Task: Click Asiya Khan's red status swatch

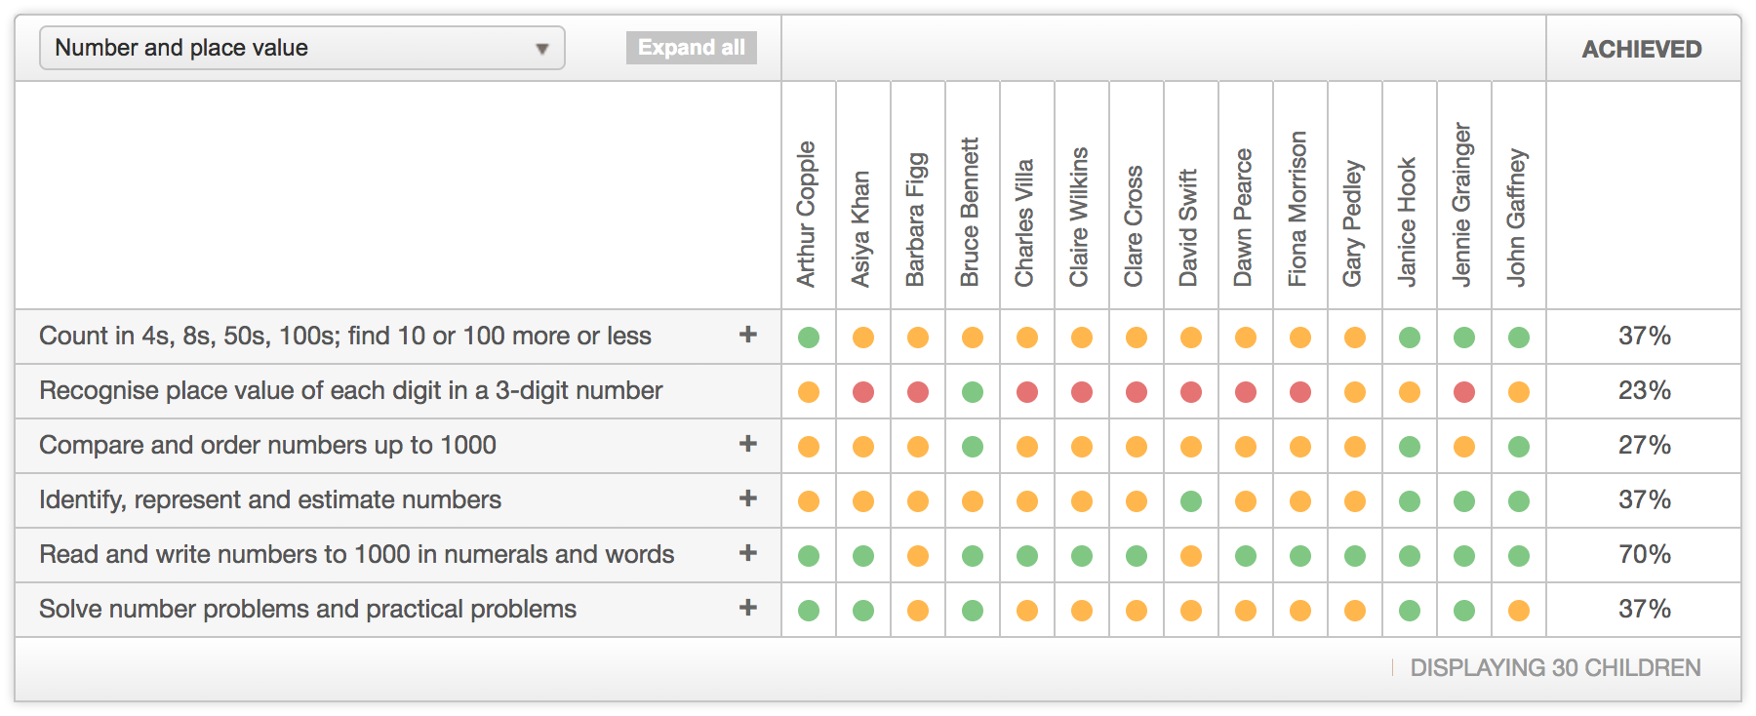Action: (862, 390)
